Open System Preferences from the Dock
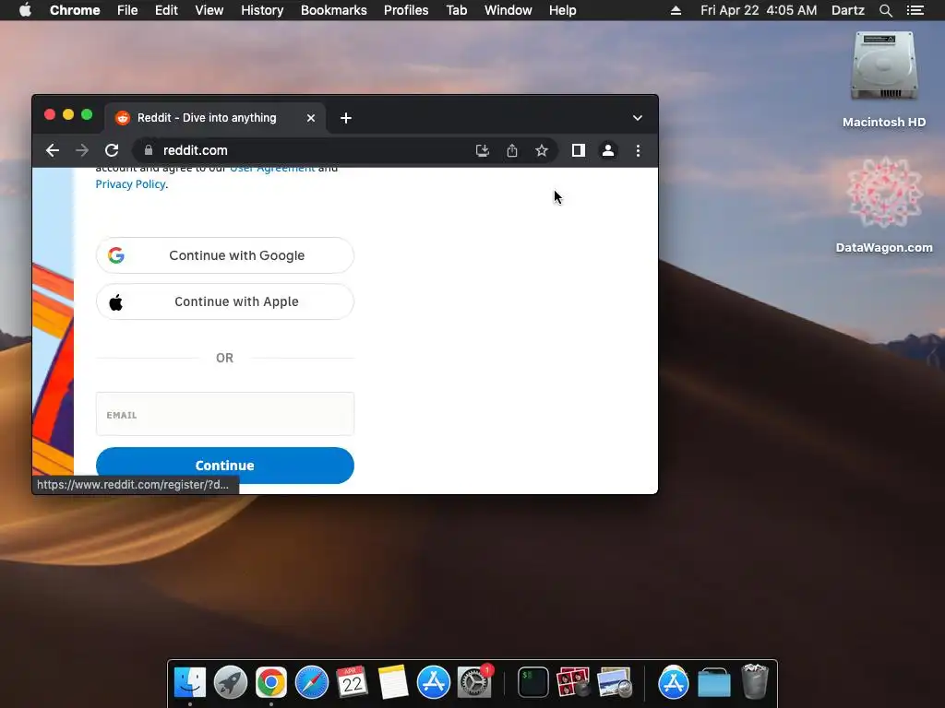The width and height of the screenshot is (945, 708). (x=475, y=682)
